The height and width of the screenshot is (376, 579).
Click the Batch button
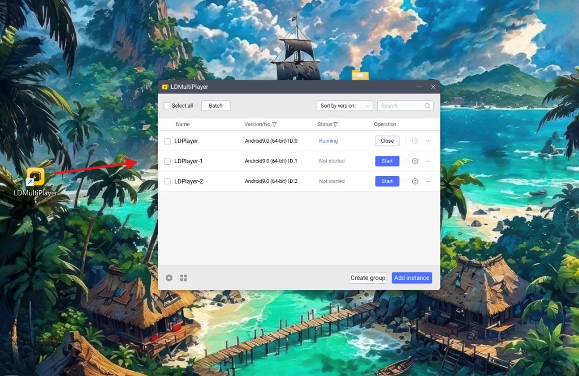215,106
